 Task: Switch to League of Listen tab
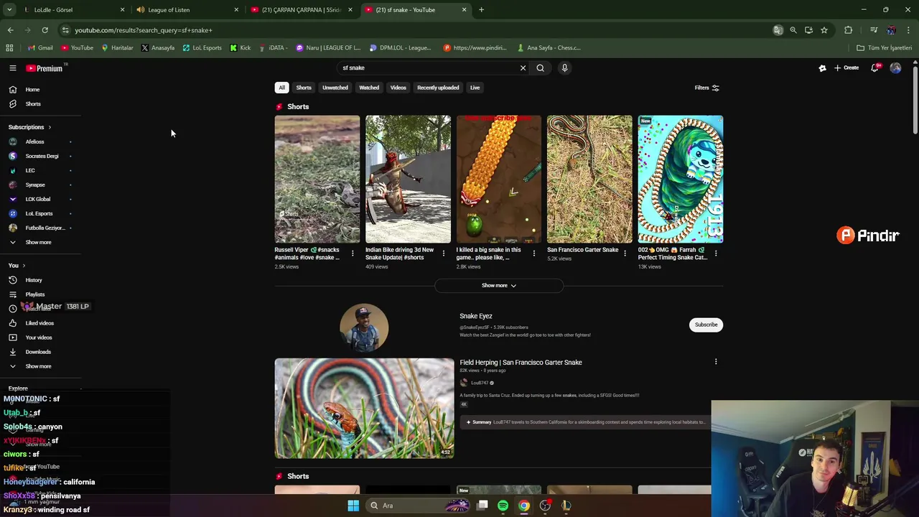point(187,10)
